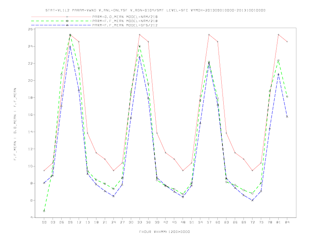Viewport: 313px width, 242px height.
Task: Click the plus marker on red legend line
Action: pos(67,17)
